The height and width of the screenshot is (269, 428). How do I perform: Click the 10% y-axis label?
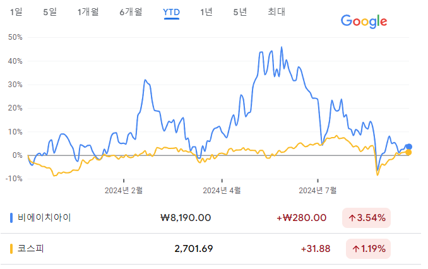coord(15,132)
